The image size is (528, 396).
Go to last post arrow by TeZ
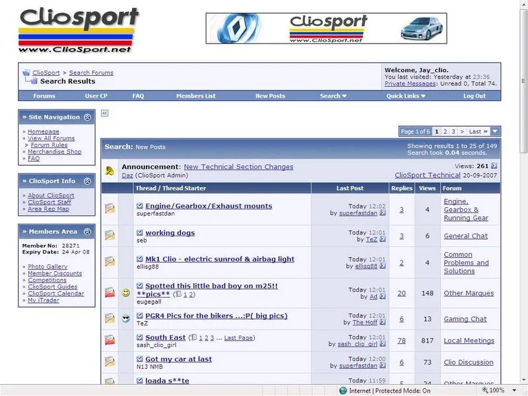[x=383, y=239]
